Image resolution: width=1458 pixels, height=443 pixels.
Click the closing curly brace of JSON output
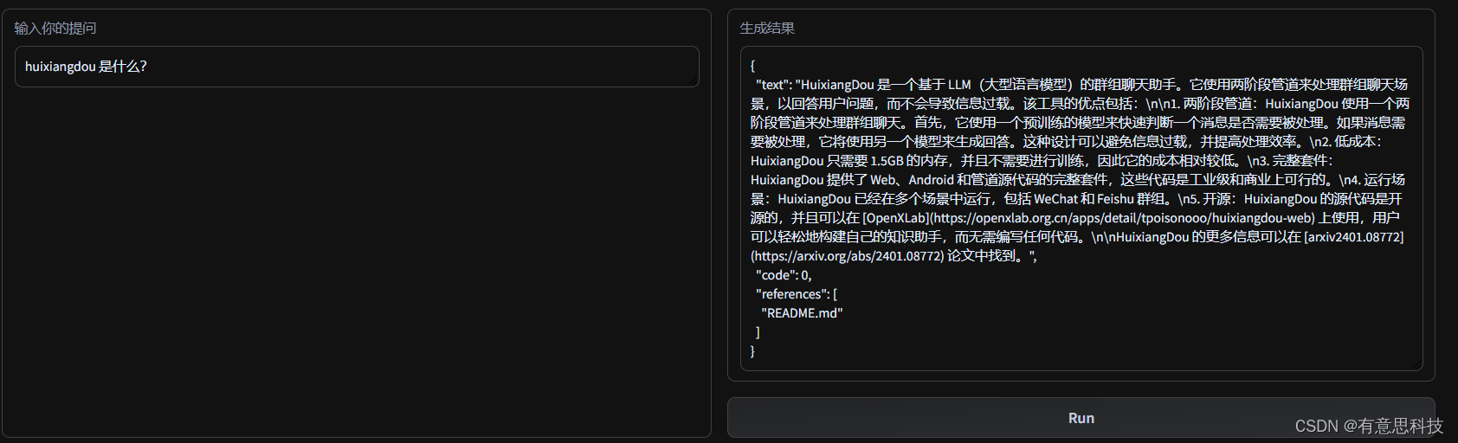point(752,351)
